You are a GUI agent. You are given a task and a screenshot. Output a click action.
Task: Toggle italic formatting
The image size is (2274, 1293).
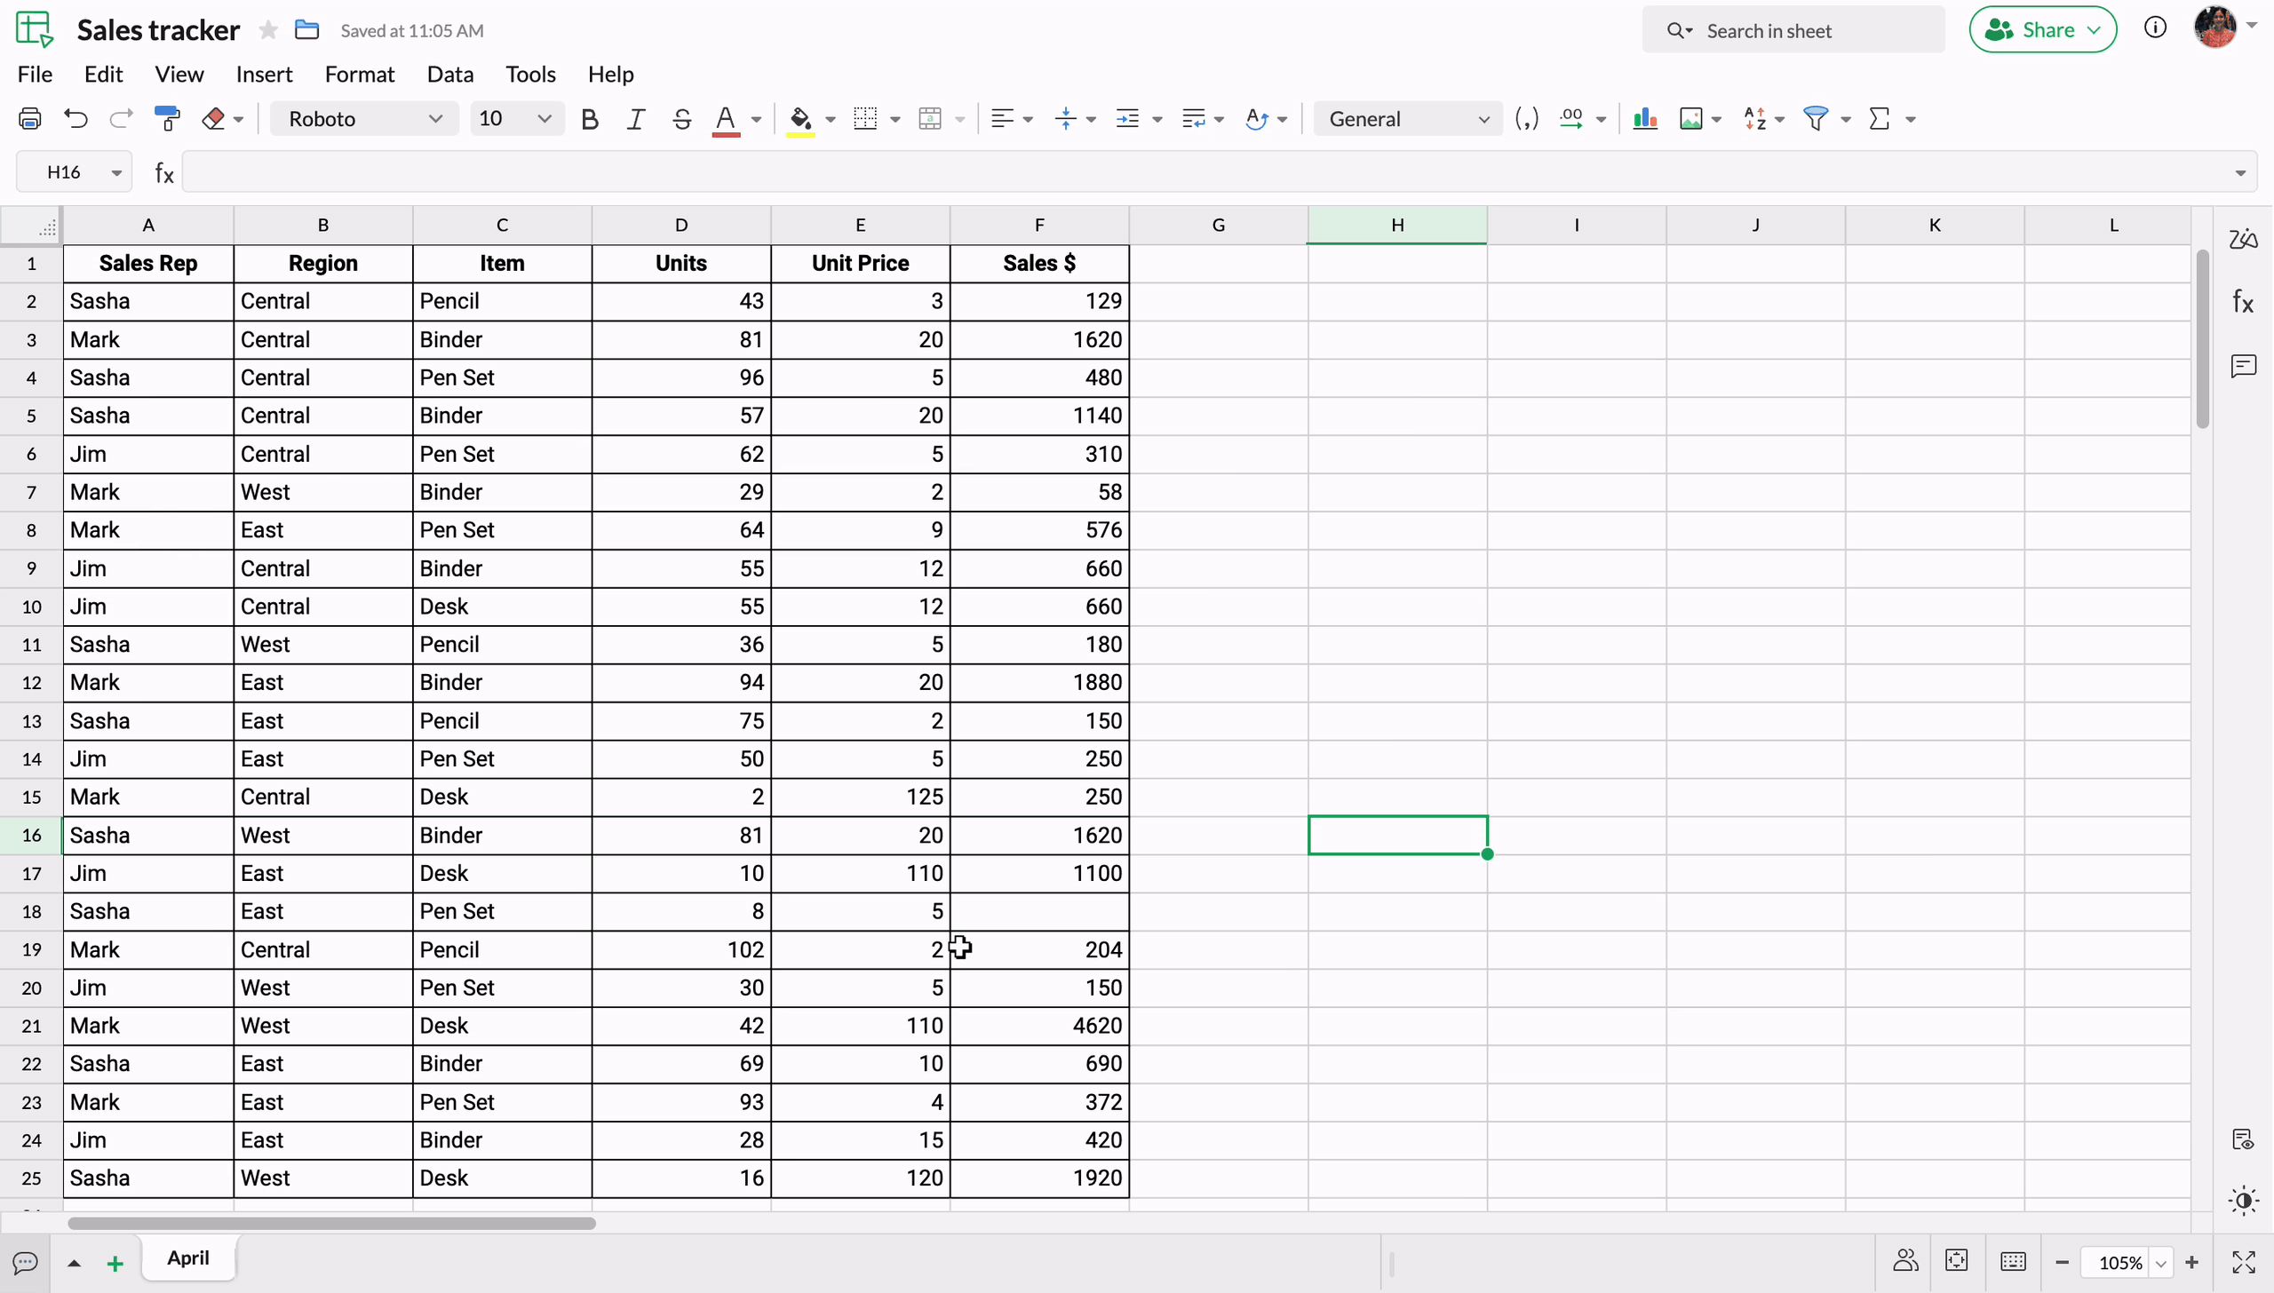(x=635, y=119)
